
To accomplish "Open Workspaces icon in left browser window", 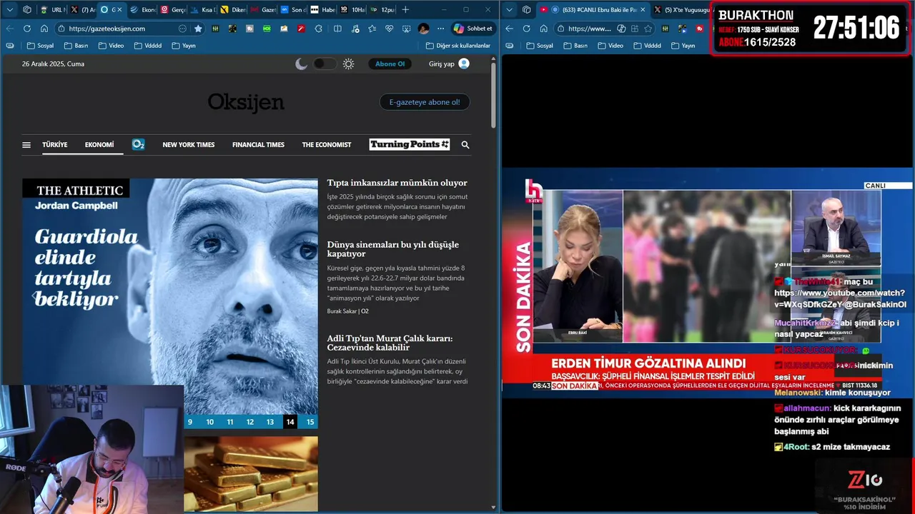I will point(27,10).
